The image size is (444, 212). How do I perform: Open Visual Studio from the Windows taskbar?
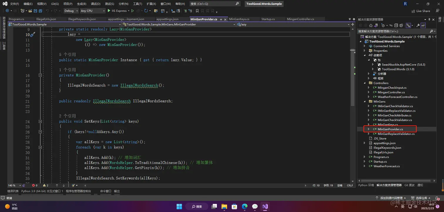[x=265, y=206]
